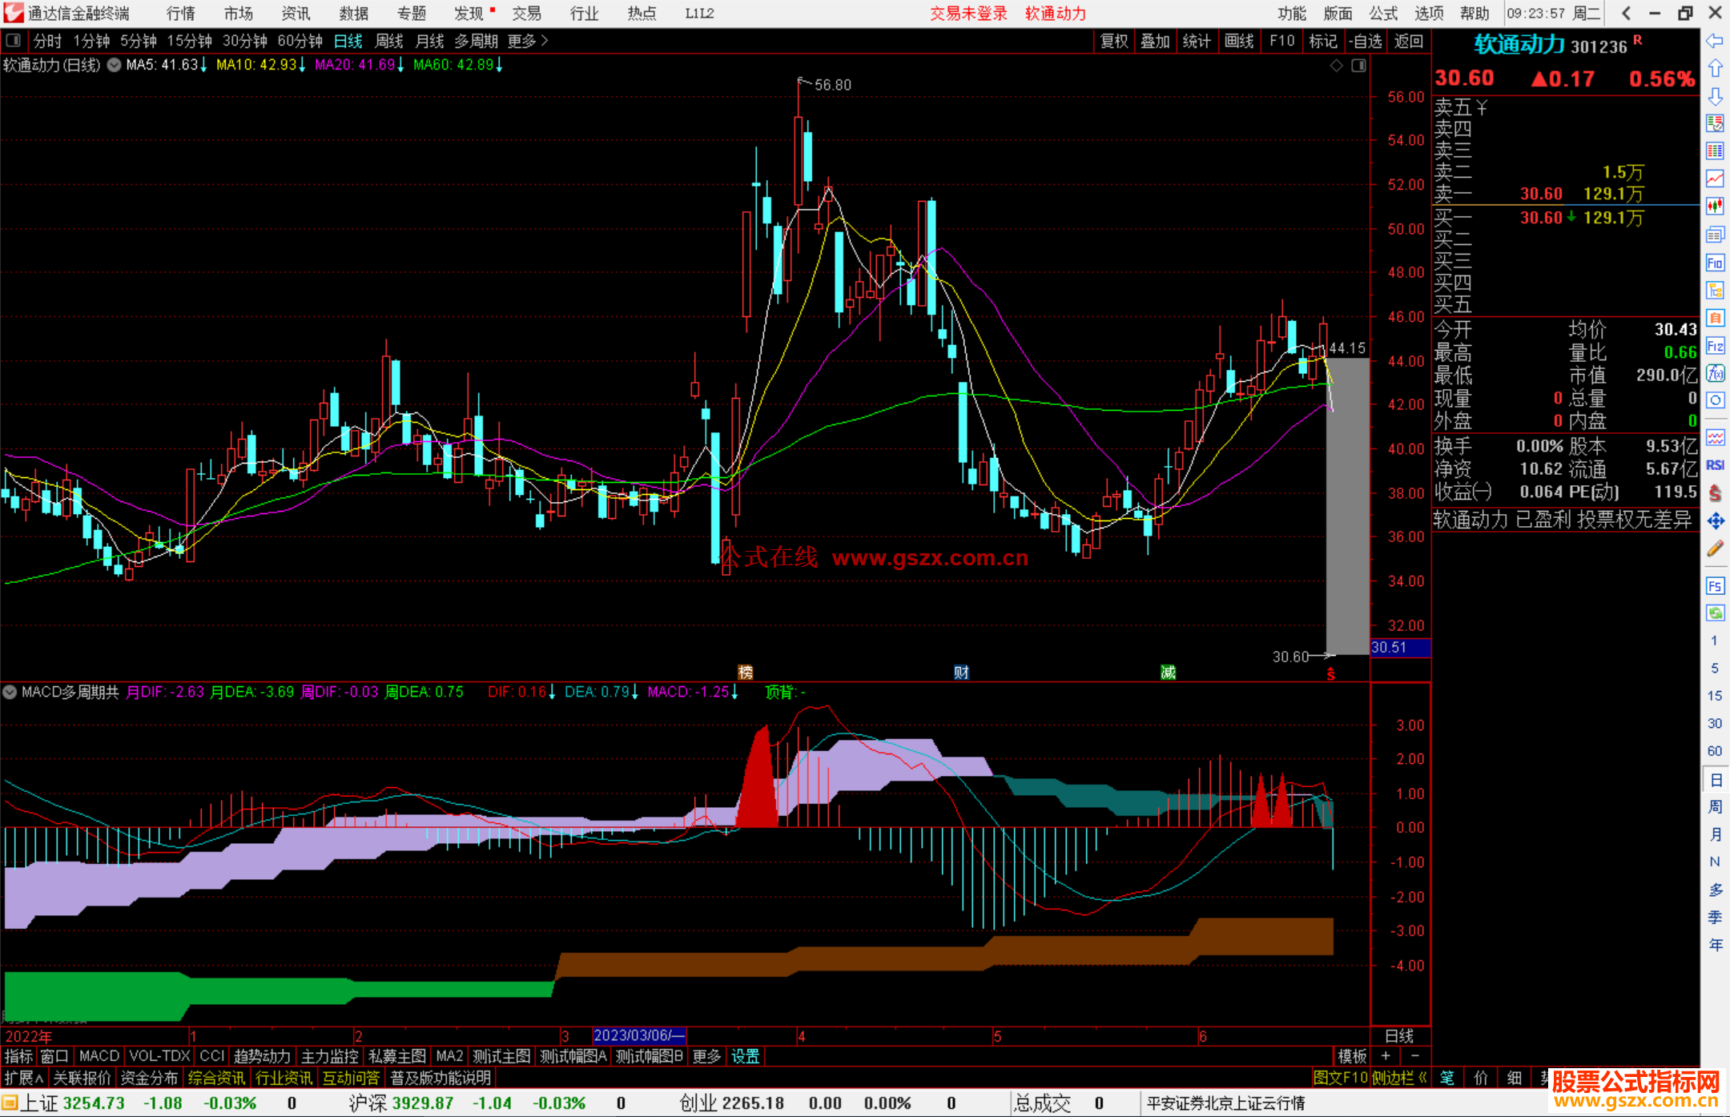Click the minus button next to 模板
The width and height of the screenshot is (1730, 1117).
coord(1414,1057)
